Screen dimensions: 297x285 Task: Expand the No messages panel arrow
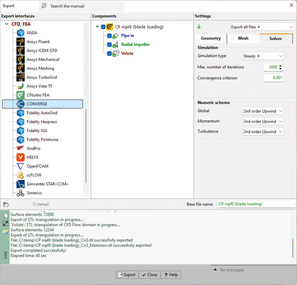pyautogui.click(x=215, y=270)
